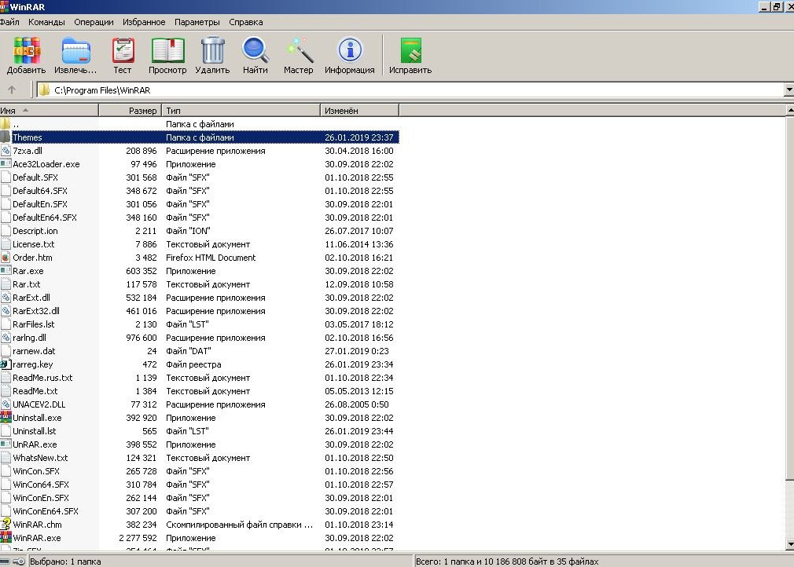Select the DefaultEn.SFX file name
Viewport: 794px width, 567px height.
tap(40, 204)
